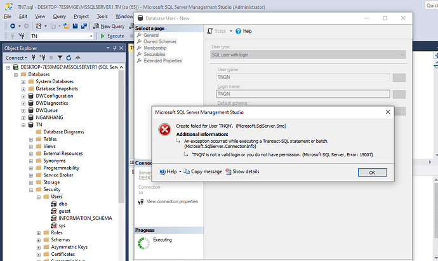Open Object Explorer window position dropdown arrow
This screenshot has width=438, height=261.
click(108, 48)
